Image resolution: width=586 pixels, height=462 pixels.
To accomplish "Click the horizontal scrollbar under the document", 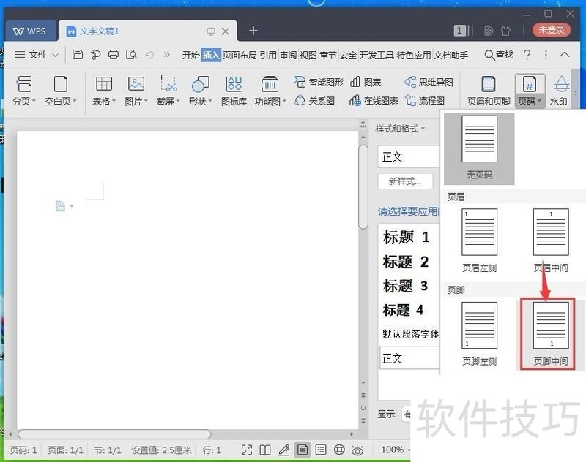I will coord(114,434).
